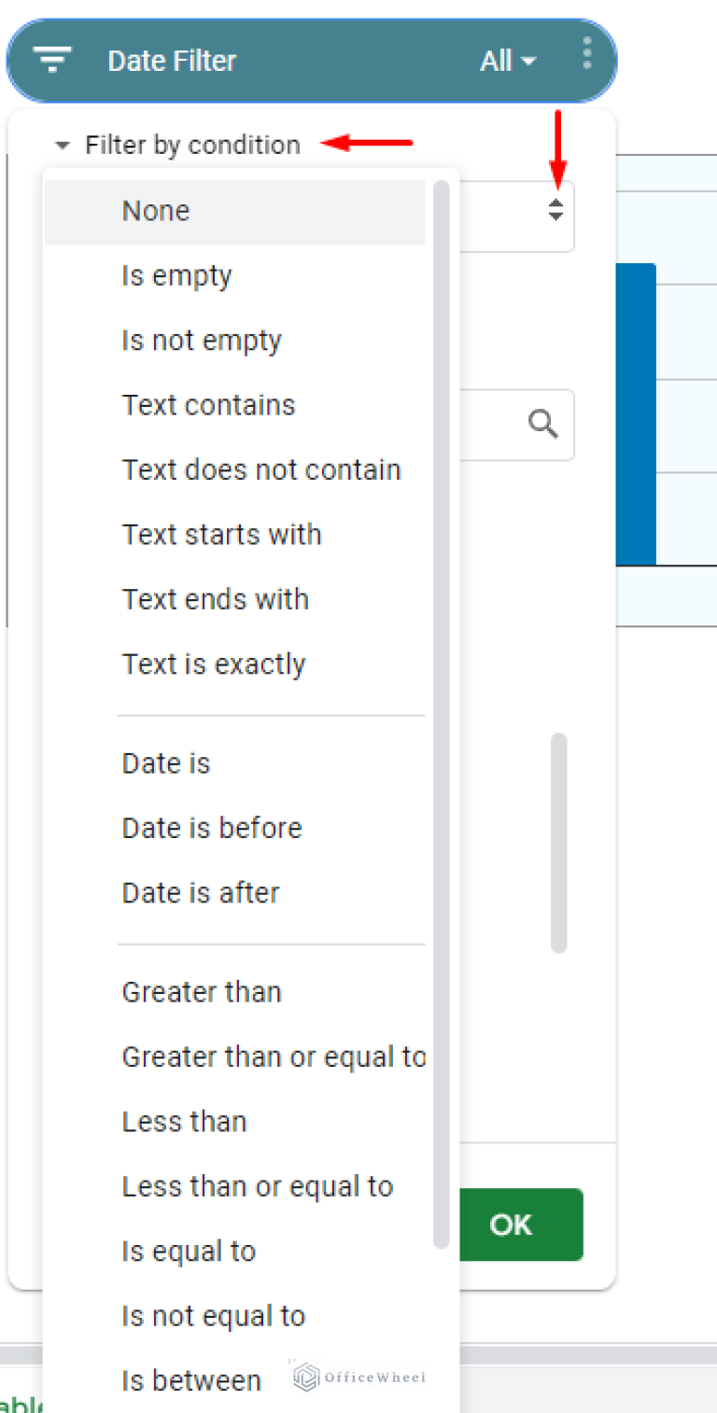Image resolution: width=717 pixels, height=1413 pixels.
Task: Pick the Text is exactly condition
Action: point(214,665)
